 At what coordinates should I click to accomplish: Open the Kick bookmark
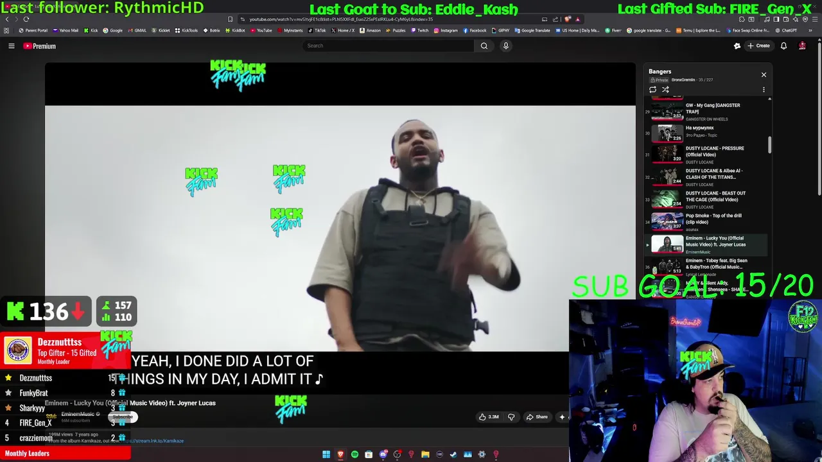(x=91, y=30)
